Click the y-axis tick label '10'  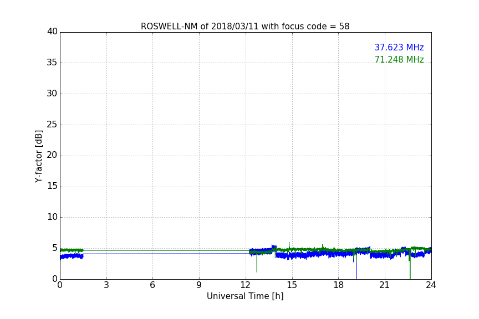coord(52,217)
